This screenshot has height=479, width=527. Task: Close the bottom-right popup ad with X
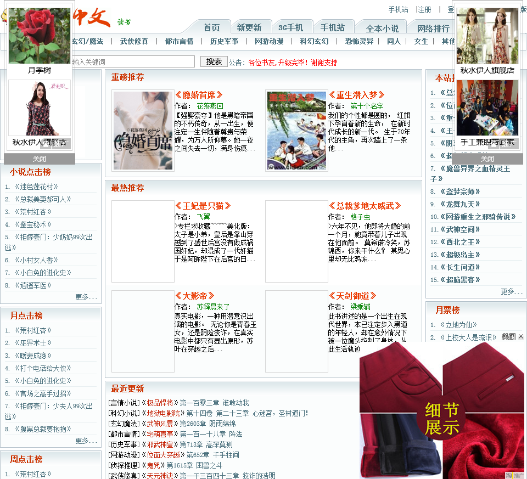click(x=521, y=336)
